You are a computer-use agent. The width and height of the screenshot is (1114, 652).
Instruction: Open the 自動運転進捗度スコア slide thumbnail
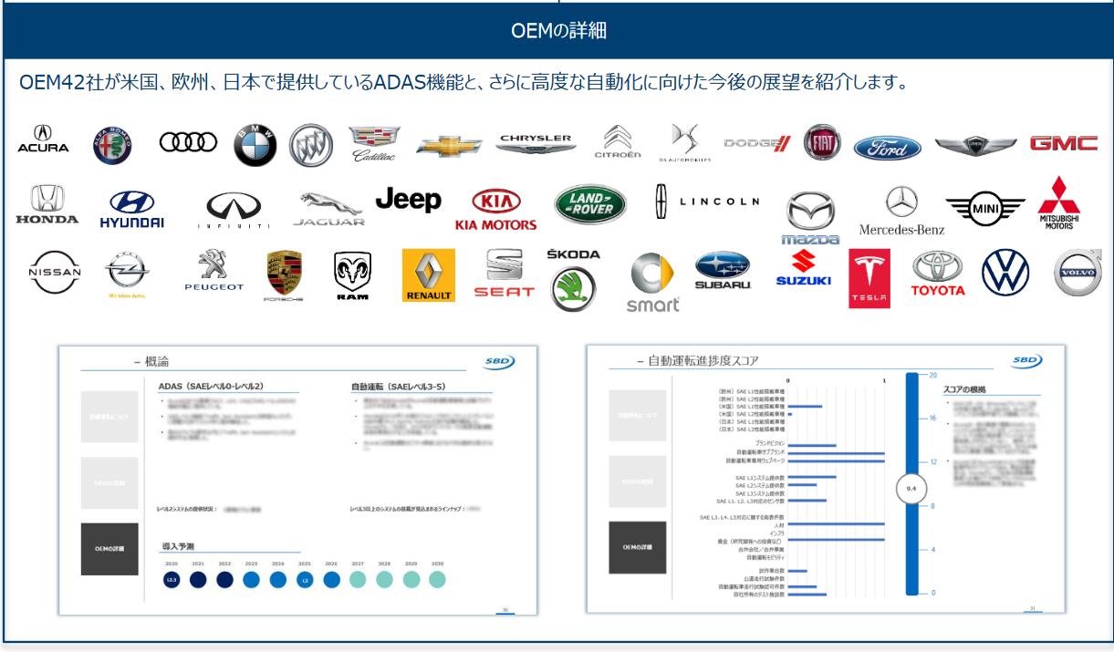click(x=826, y=479)
